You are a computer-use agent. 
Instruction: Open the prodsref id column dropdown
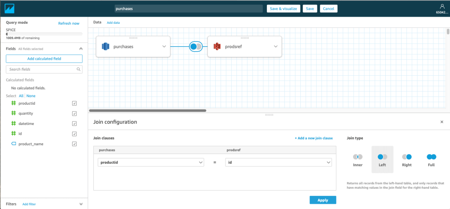[x=278, y=162]
